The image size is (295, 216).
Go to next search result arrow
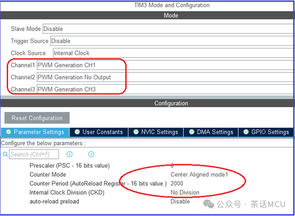click(x=91, y=154)
